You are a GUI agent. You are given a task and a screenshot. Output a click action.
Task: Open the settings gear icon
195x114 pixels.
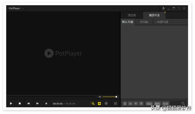coord(106,103)
